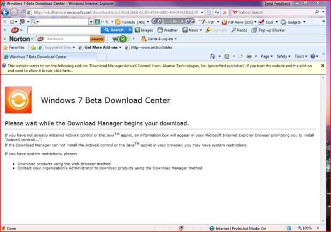Click the orange Windows 7 Beta download logo

click(18, 100)
